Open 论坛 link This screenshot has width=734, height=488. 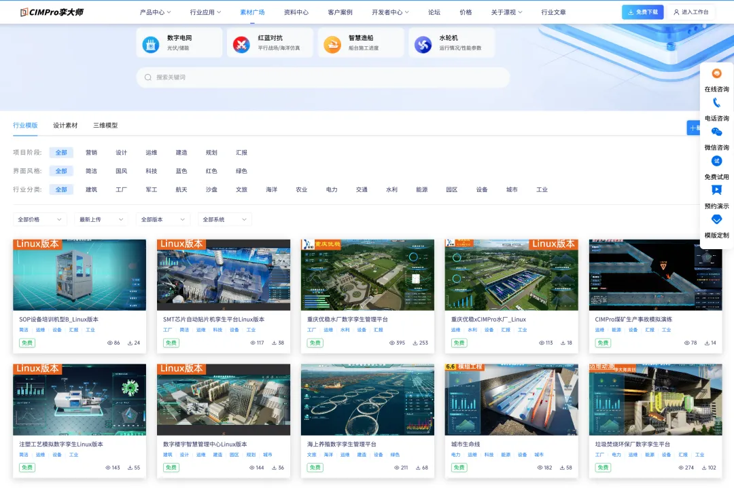click(x=434, y=12)
